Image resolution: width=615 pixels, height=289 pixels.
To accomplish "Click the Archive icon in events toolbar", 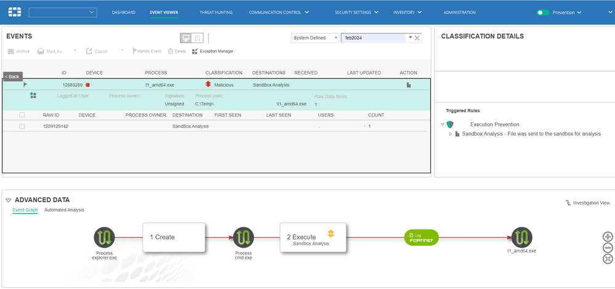I will [x=10, y=51].
